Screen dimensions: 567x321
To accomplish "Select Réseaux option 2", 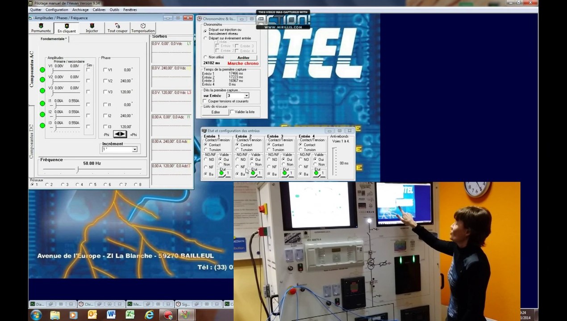I will point(46,185).
